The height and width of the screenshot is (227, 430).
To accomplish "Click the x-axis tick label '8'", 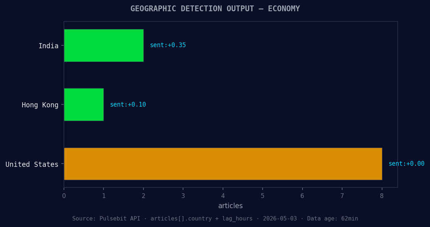I will (x=382, y=196).
